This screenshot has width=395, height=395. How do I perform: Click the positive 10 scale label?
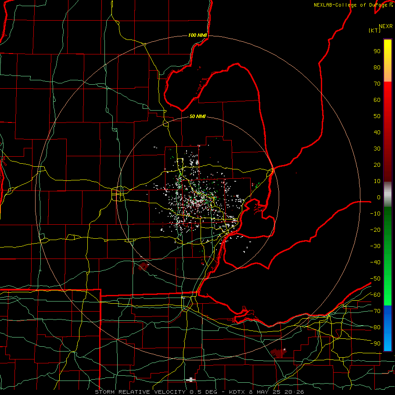pyautogui.click(x=377, y=181)
